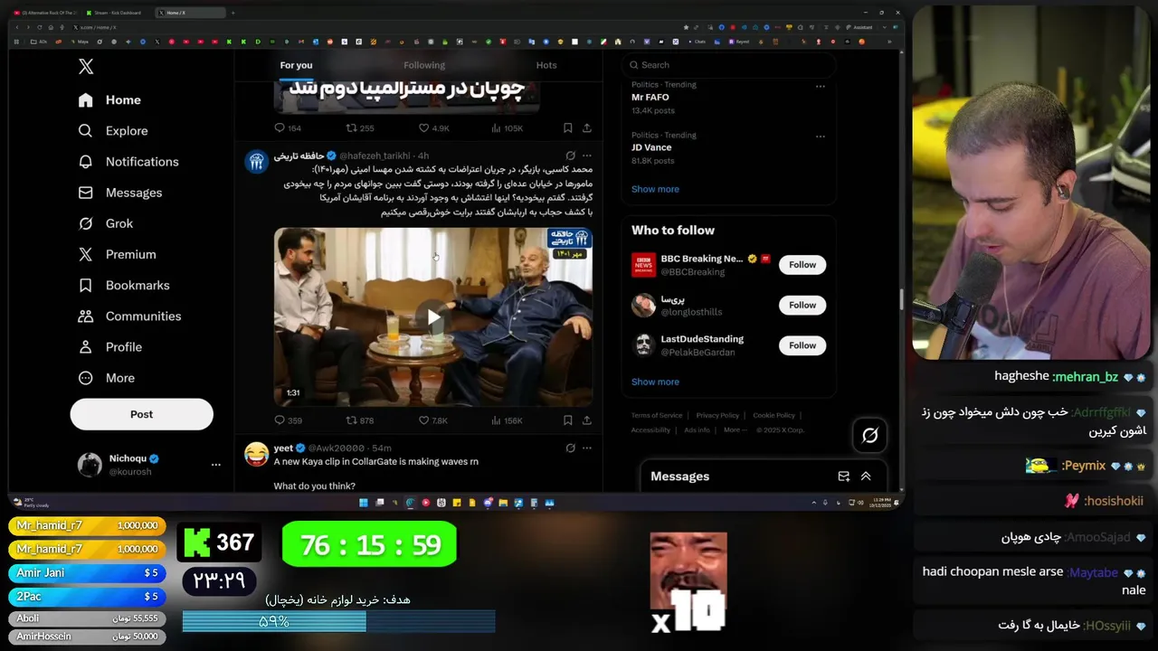Repost the top post (255)

(x=360, y=128)
